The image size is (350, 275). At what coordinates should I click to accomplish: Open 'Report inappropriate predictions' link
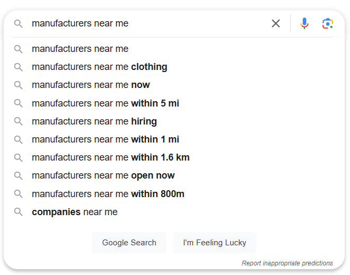(x=287, y=263)
